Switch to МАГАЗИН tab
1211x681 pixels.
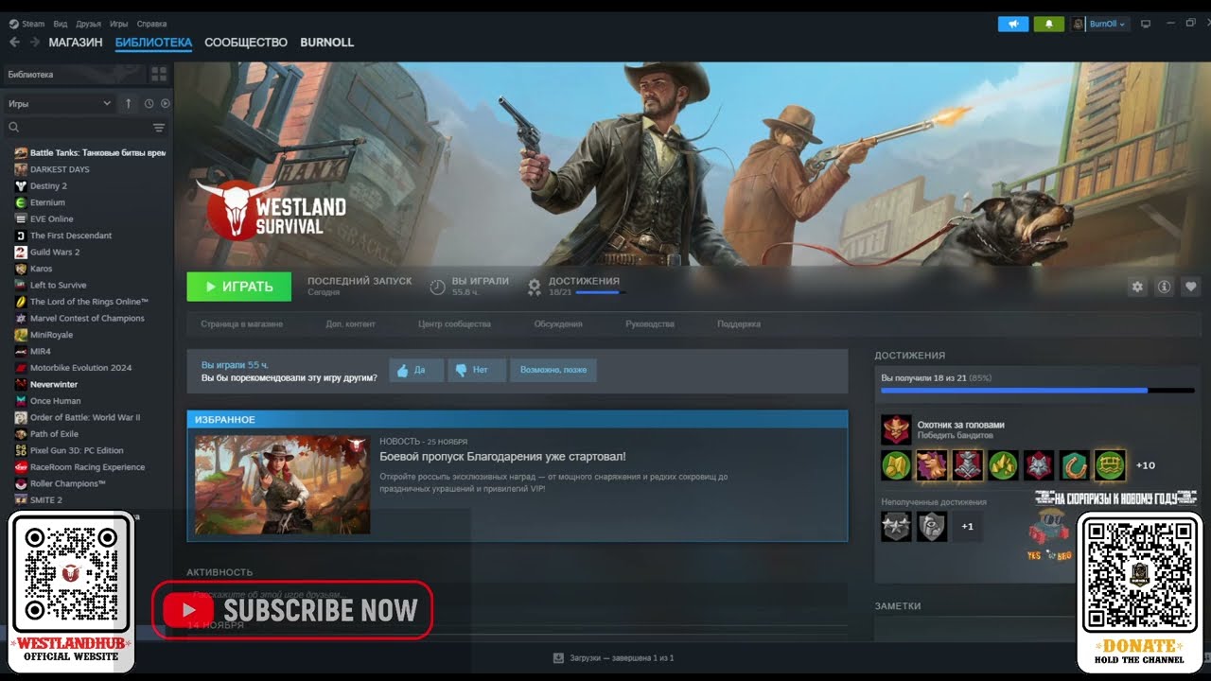click(76, 43)
